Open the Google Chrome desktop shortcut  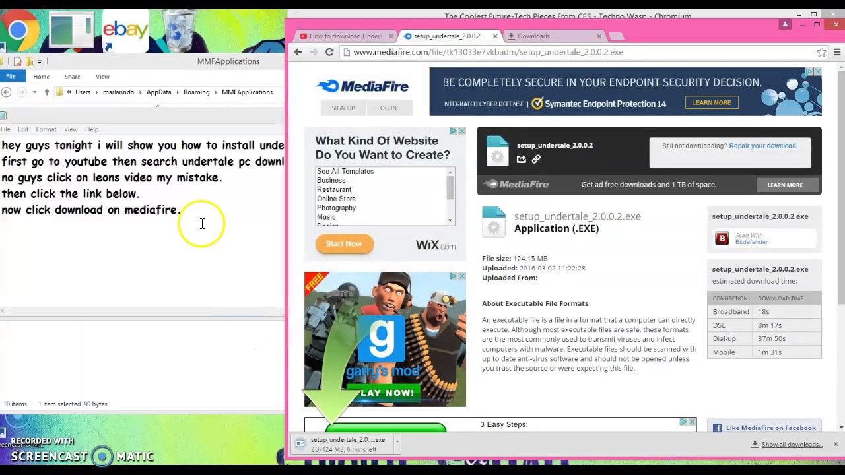18,31
